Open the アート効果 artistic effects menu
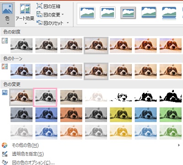The height and width of the screenshot is (165, 183). (25, 14)
